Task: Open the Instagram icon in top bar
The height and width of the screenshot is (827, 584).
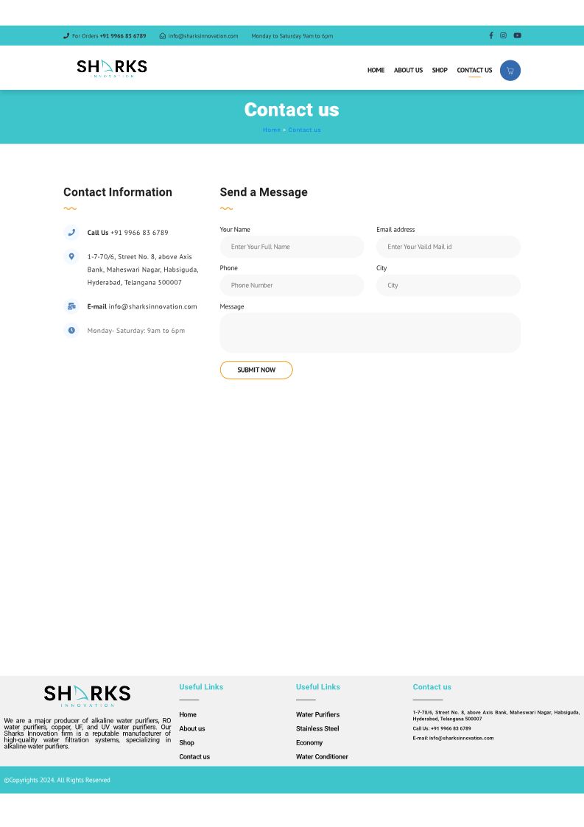Action: (x=504, y=35)
